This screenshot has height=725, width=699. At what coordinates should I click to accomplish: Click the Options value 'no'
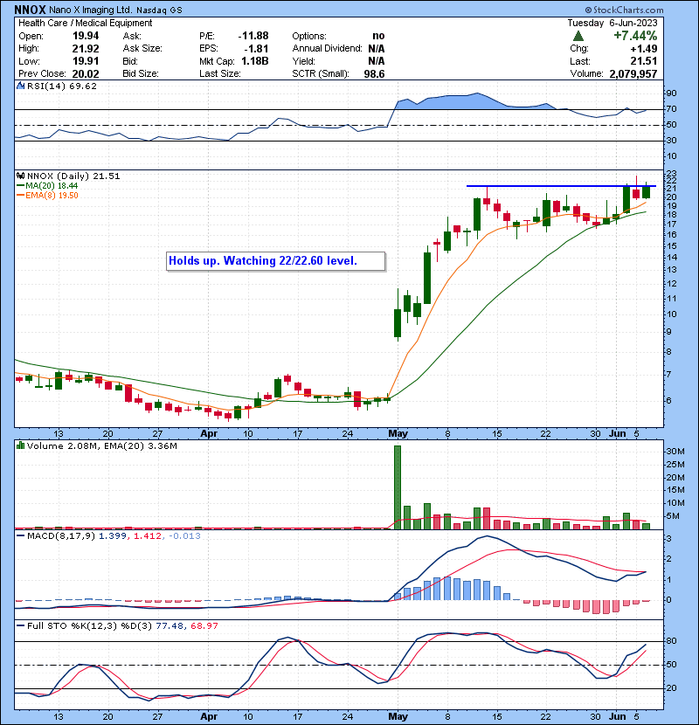tap(378, 36)
